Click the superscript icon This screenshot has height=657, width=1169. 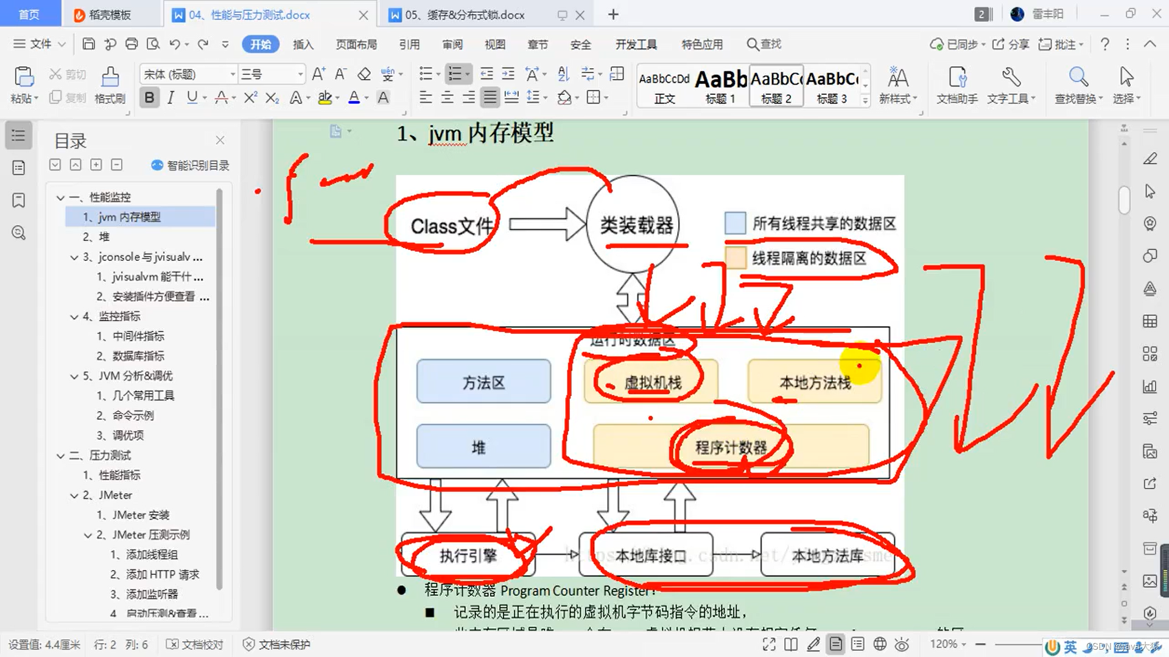tap(250, 98)
